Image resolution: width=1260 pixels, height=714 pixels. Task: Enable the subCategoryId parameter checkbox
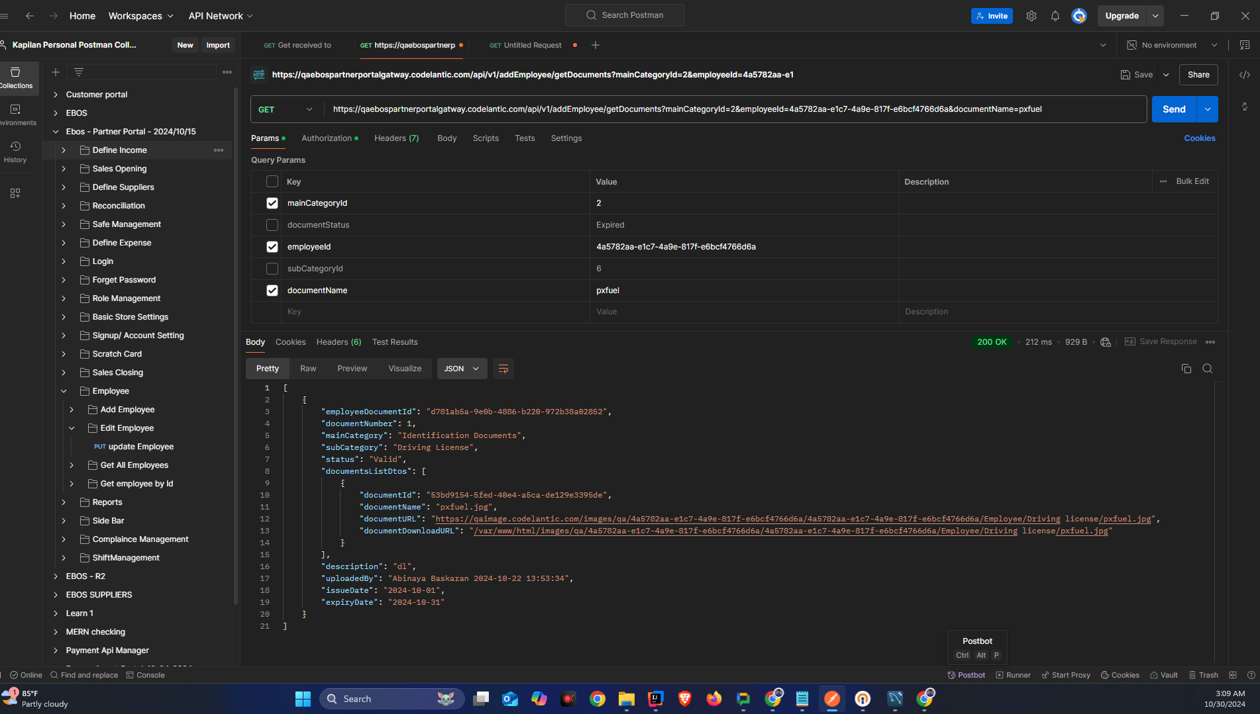click(x=272, y=269)
